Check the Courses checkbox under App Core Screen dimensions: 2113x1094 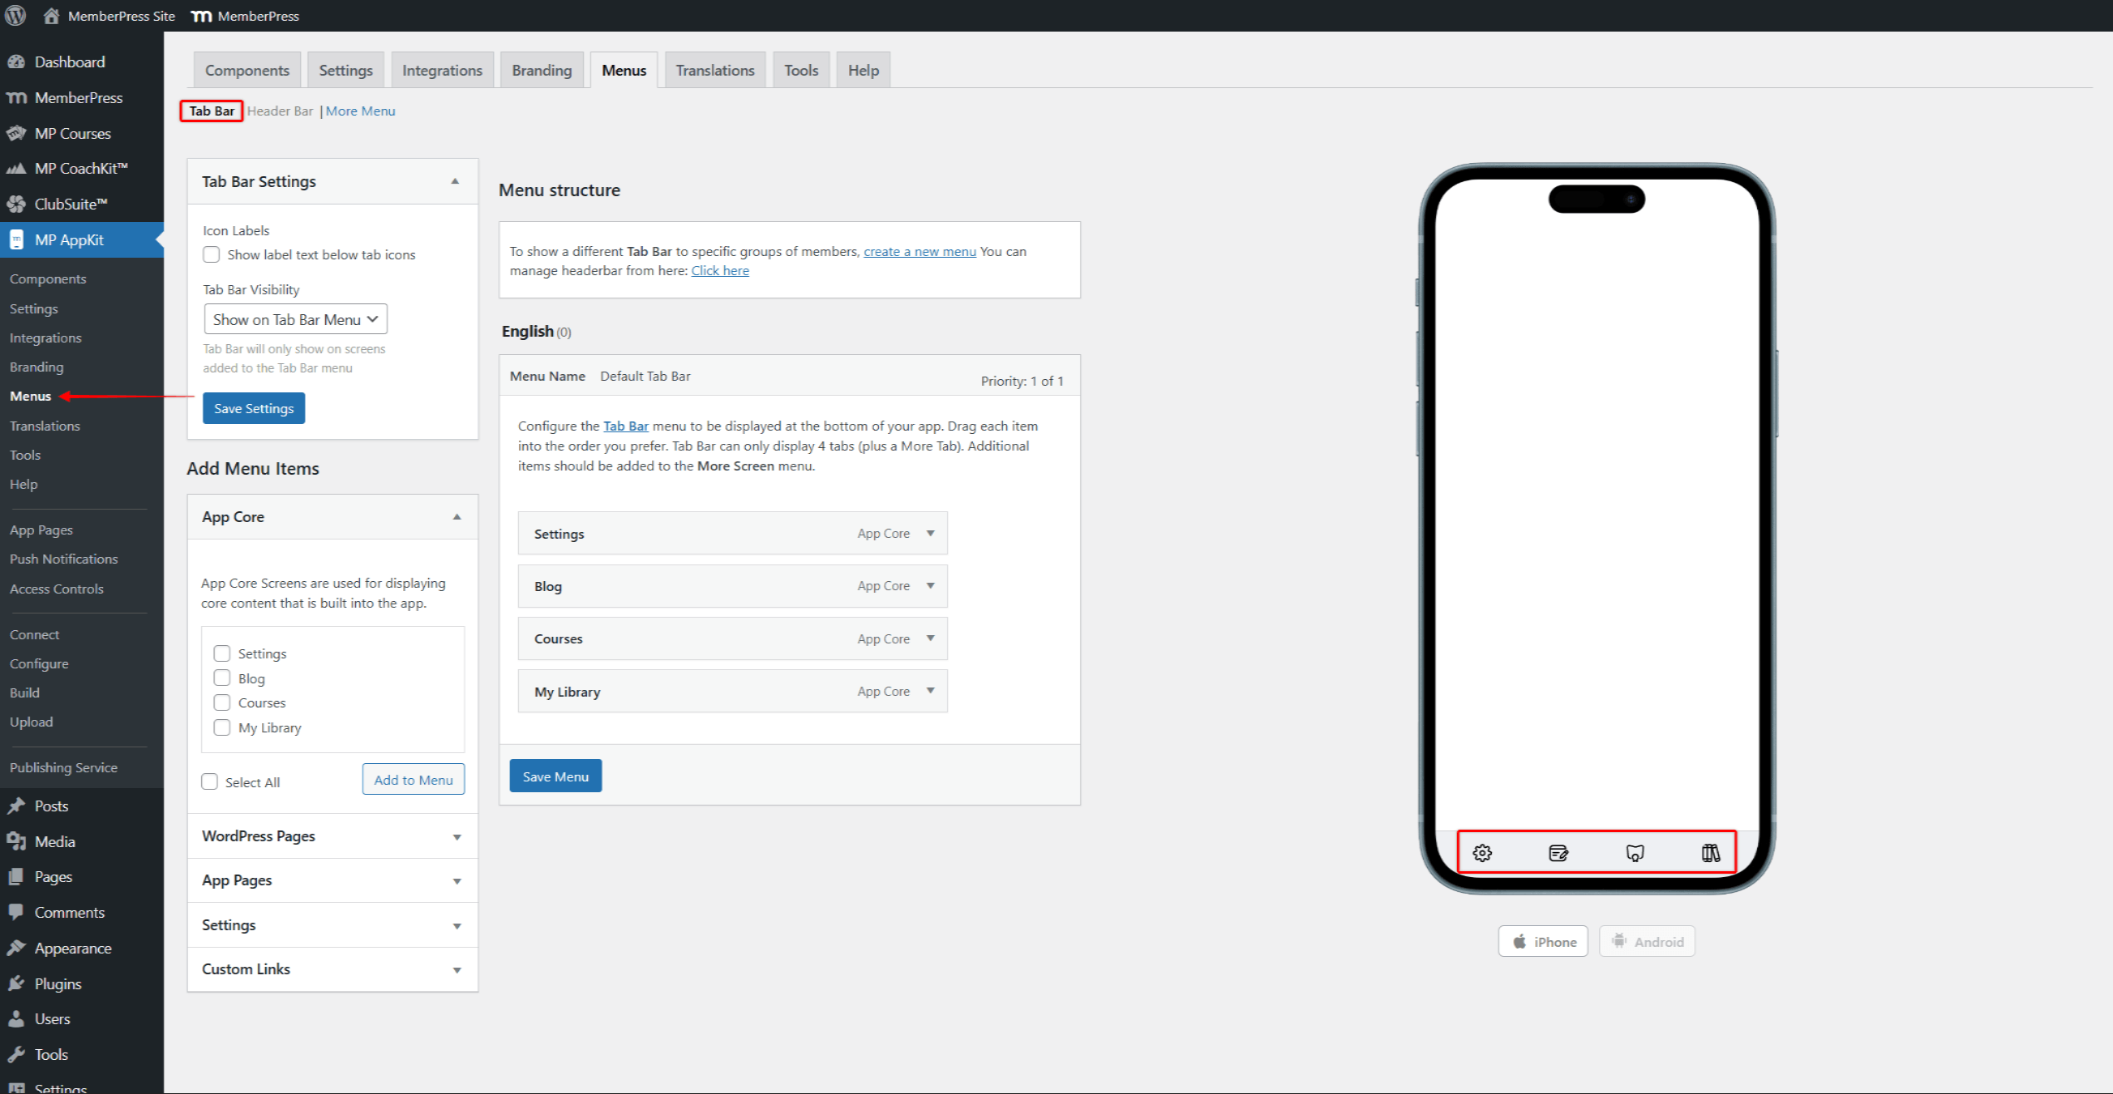(222, 703)
